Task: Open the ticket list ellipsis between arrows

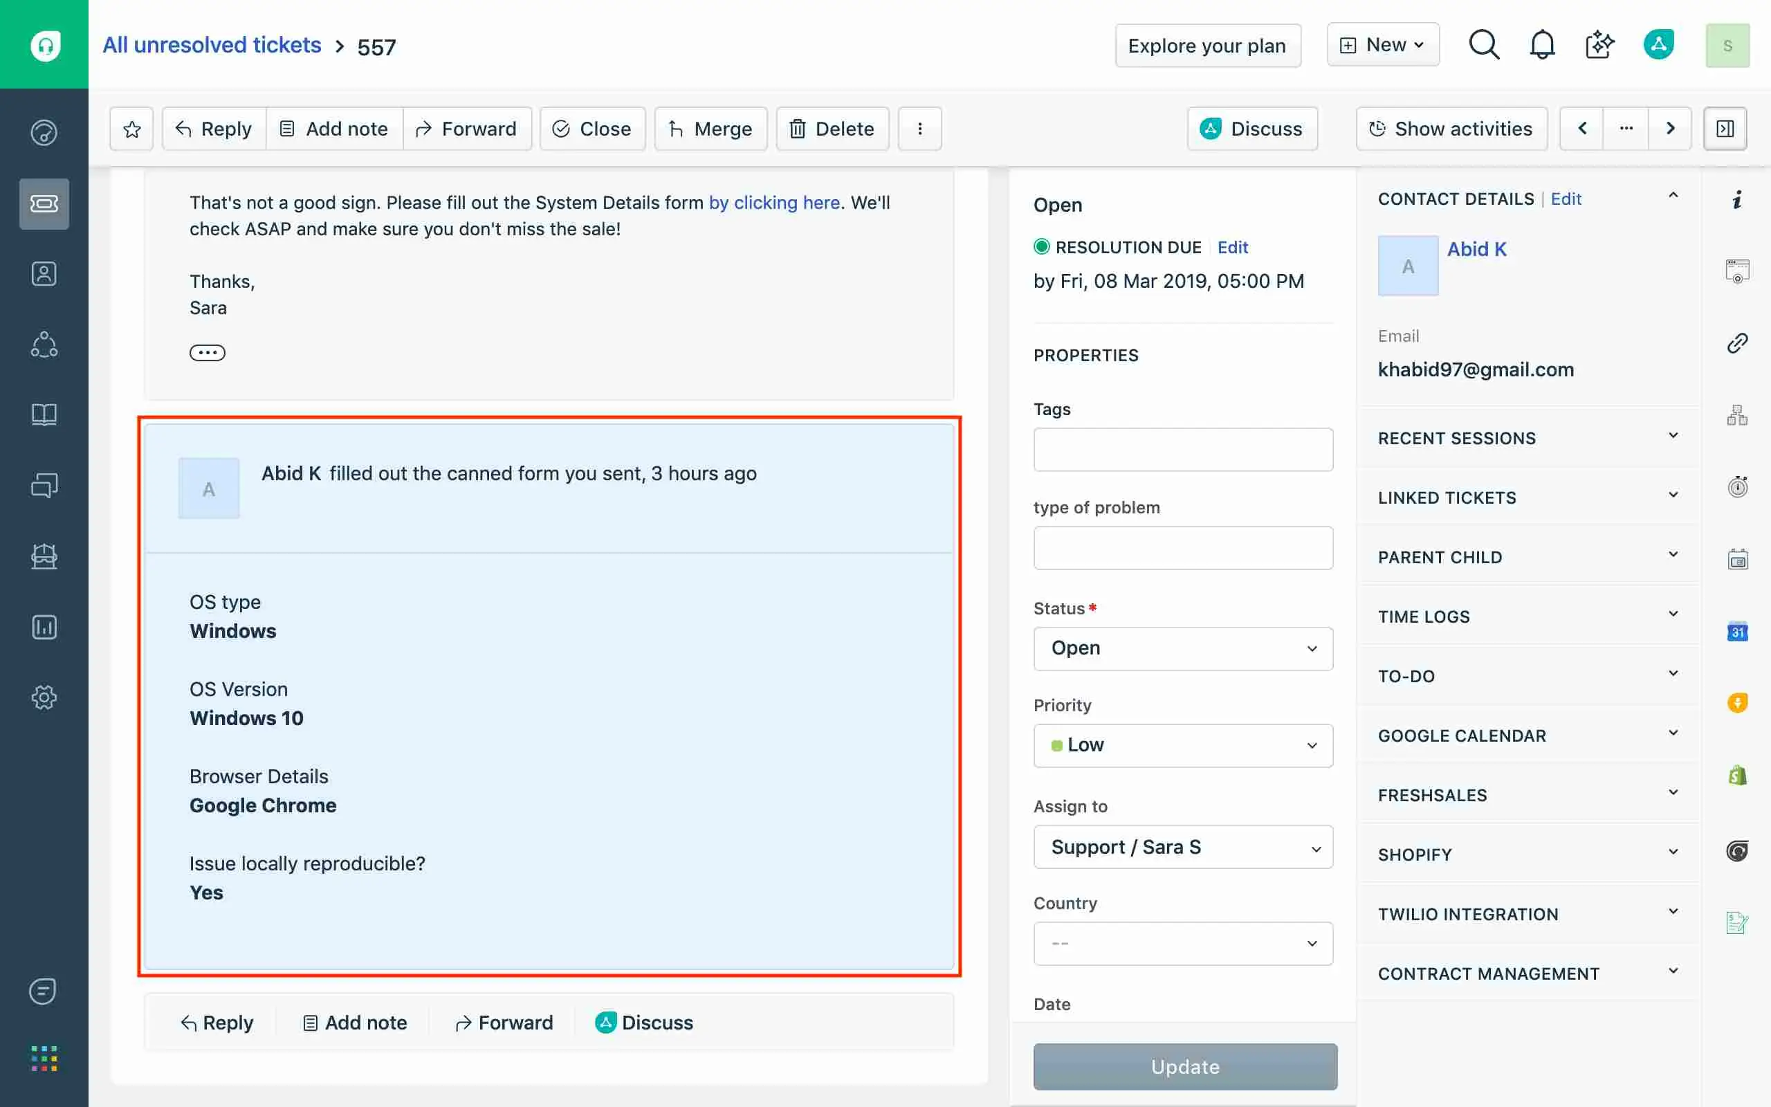Action: (x=1626, y=129)
